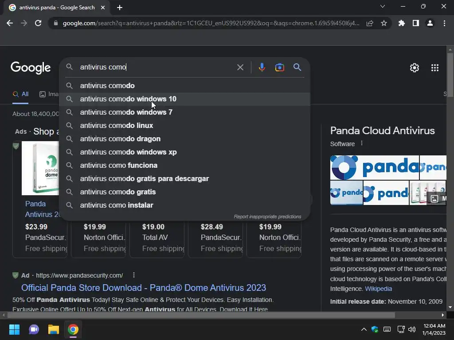Open a new tab with the plus button
The height and width of the screenshot is (340, 454).
tap(120, 8)
